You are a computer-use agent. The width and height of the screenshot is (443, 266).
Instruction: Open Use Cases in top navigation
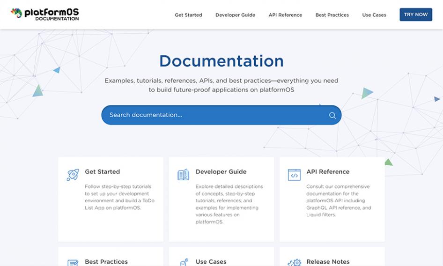tap(374, 15)
